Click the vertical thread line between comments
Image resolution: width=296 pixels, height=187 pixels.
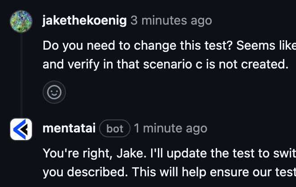pos(22,75)
